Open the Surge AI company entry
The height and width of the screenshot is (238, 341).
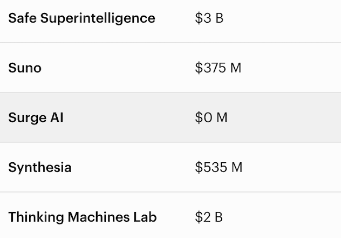pos(36,118)
